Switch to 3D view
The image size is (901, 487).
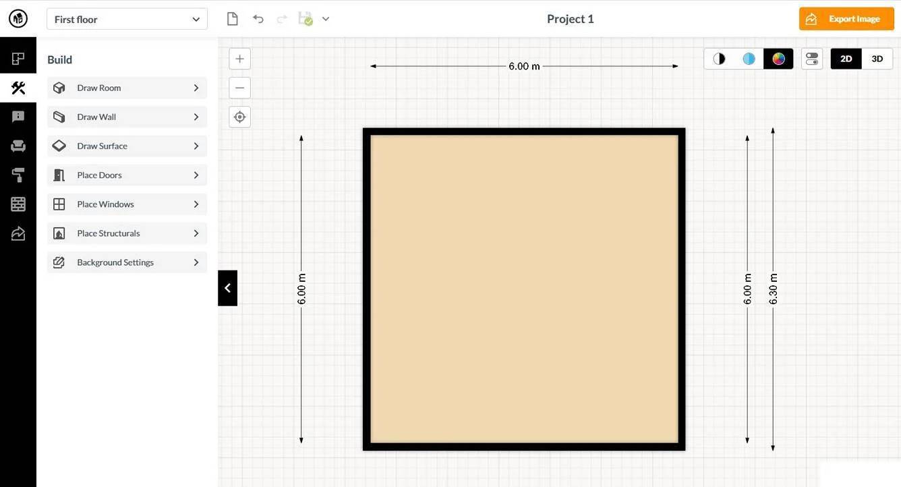coord(877,59)
